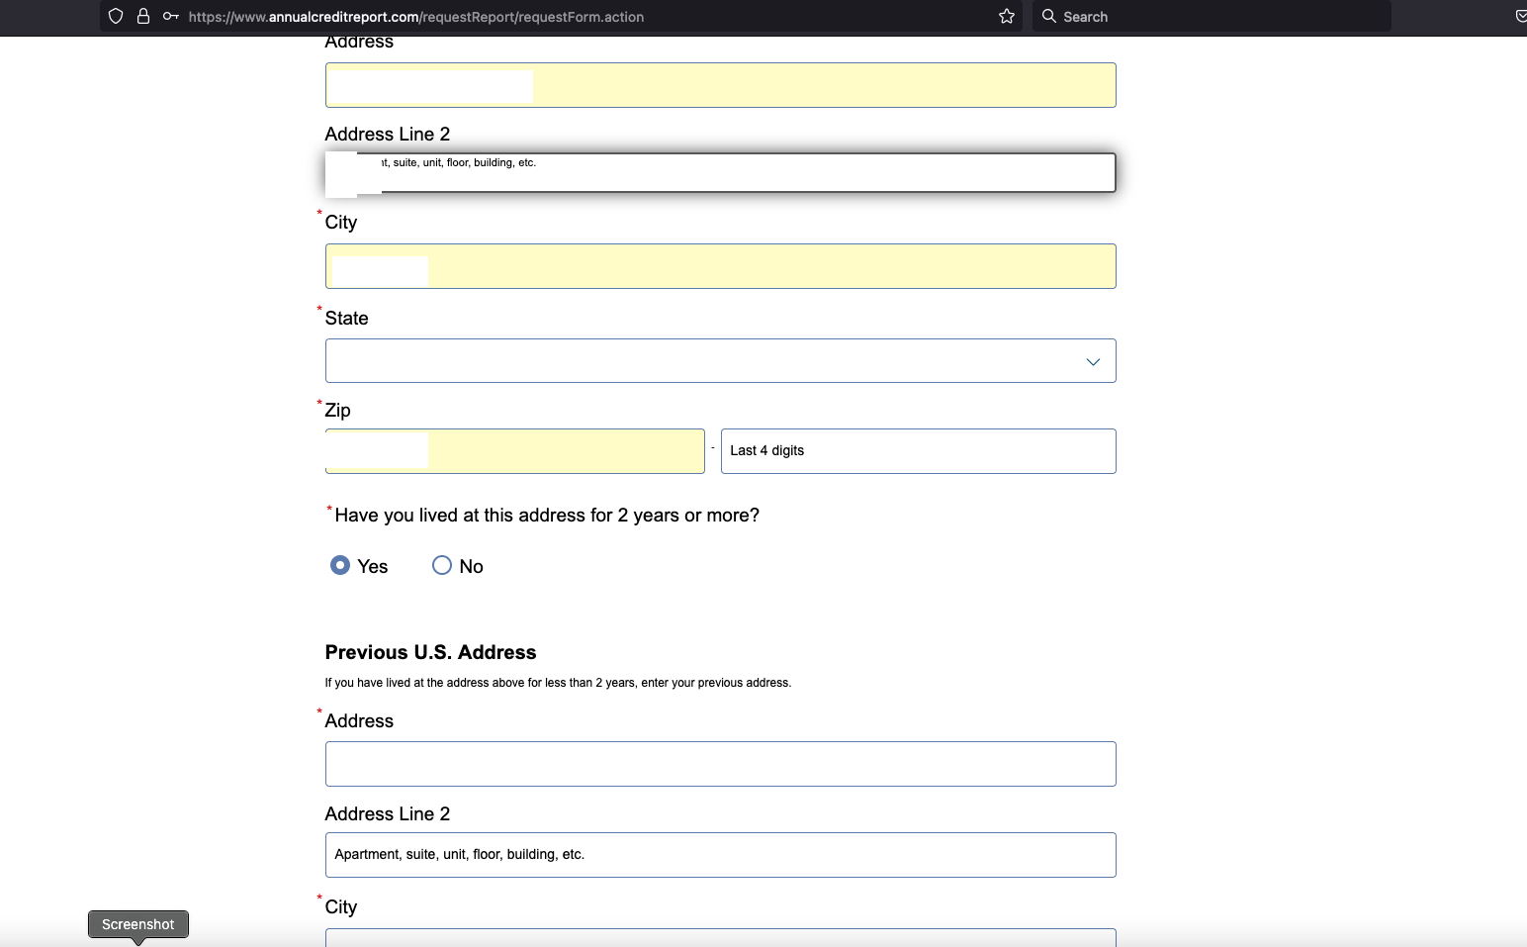Click the Last 4 digits zip field

918,451
